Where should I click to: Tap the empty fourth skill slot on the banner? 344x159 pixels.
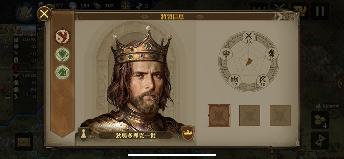(x=62, y=90)
